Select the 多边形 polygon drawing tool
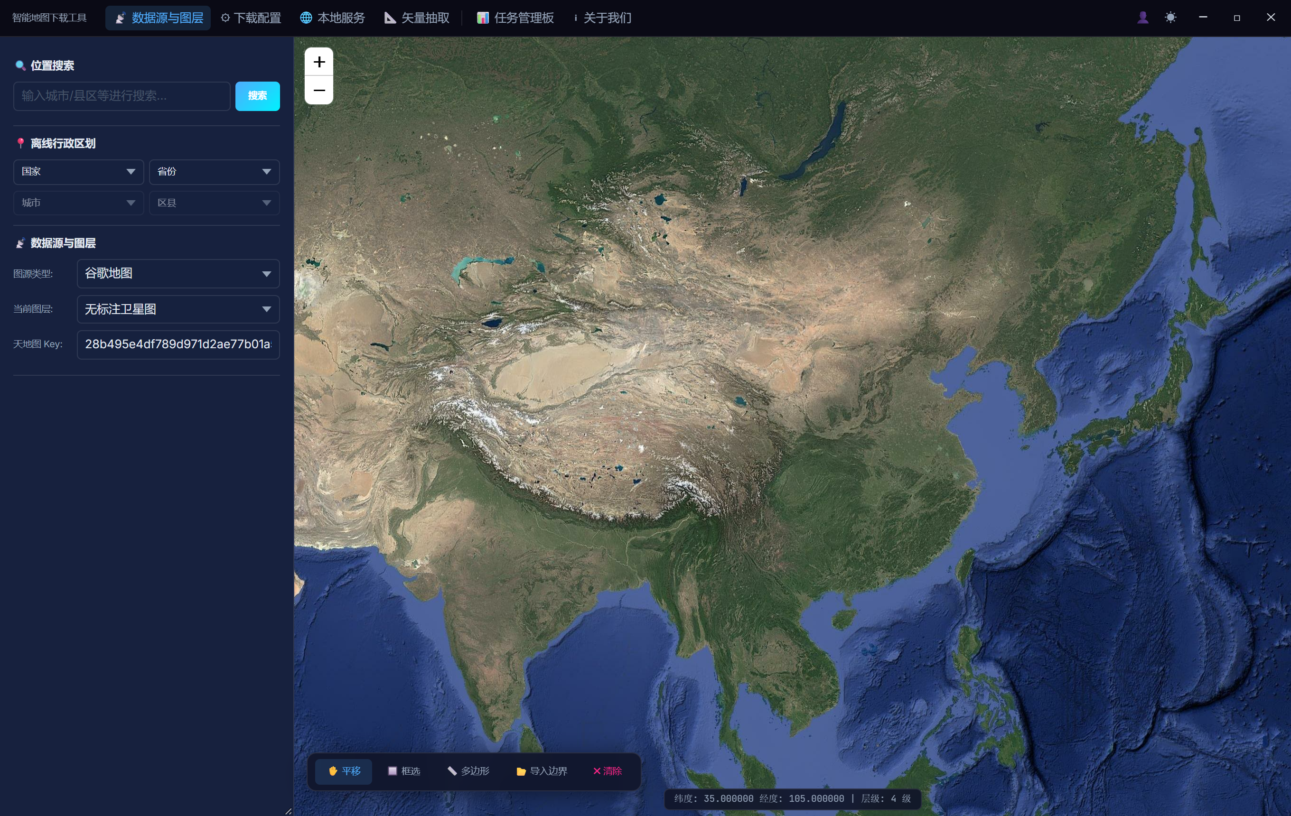Screen dimensions: 1291x816 468,770
